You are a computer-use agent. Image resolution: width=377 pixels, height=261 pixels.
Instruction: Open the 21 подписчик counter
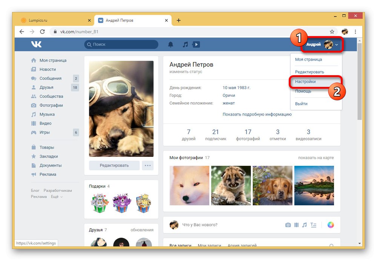[x=216, y=135]
